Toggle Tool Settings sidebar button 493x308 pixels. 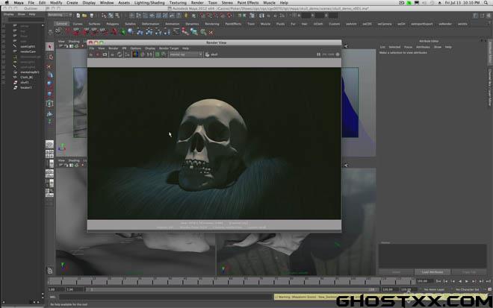[x=482, y=16]
